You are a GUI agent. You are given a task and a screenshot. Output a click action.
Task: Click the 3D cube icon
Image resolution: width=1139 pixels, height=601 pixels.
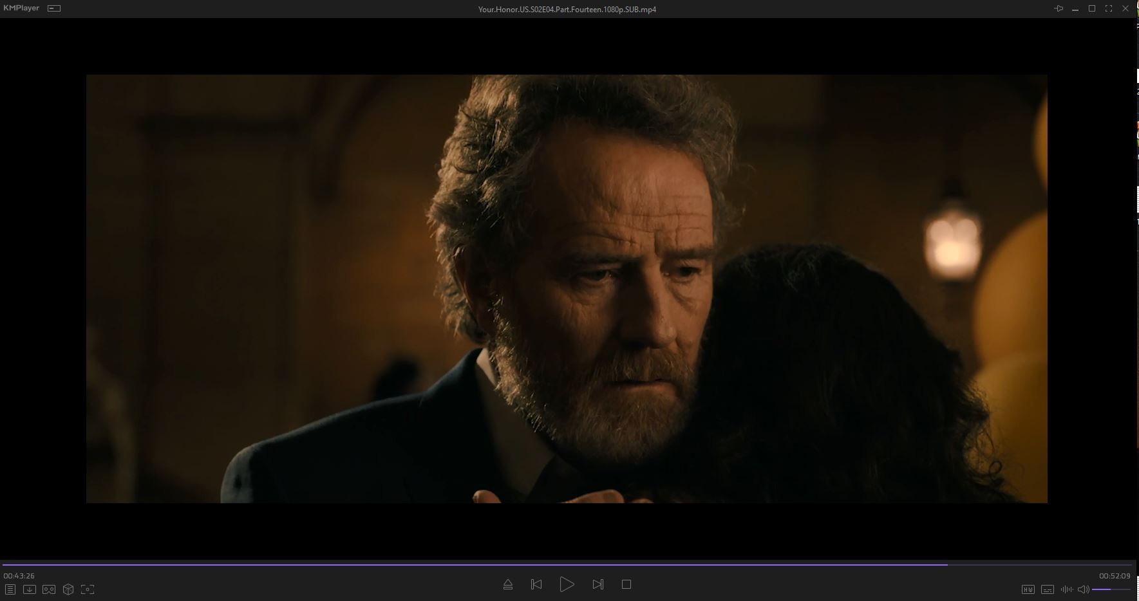[x=68, y=589]
